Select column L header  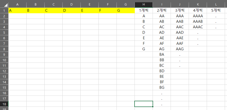(216, 5)
